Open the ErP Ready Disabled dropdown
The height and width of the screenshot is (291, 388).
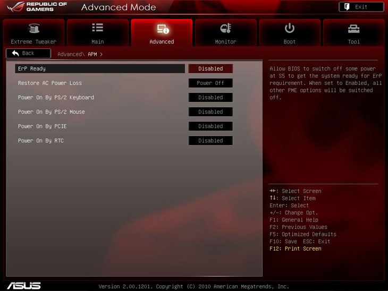pyautogui.click(x=210, y=69)
